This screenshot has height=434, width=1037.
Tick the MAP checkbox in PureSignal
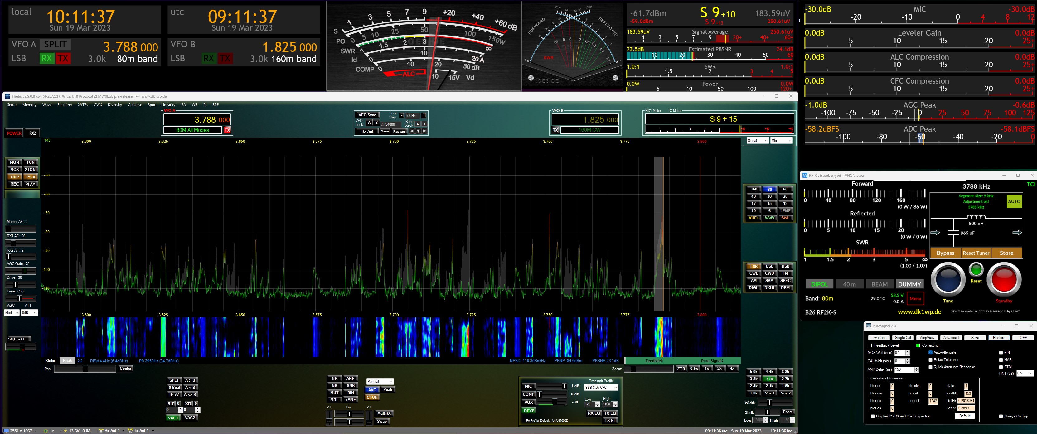[1001, 360]
